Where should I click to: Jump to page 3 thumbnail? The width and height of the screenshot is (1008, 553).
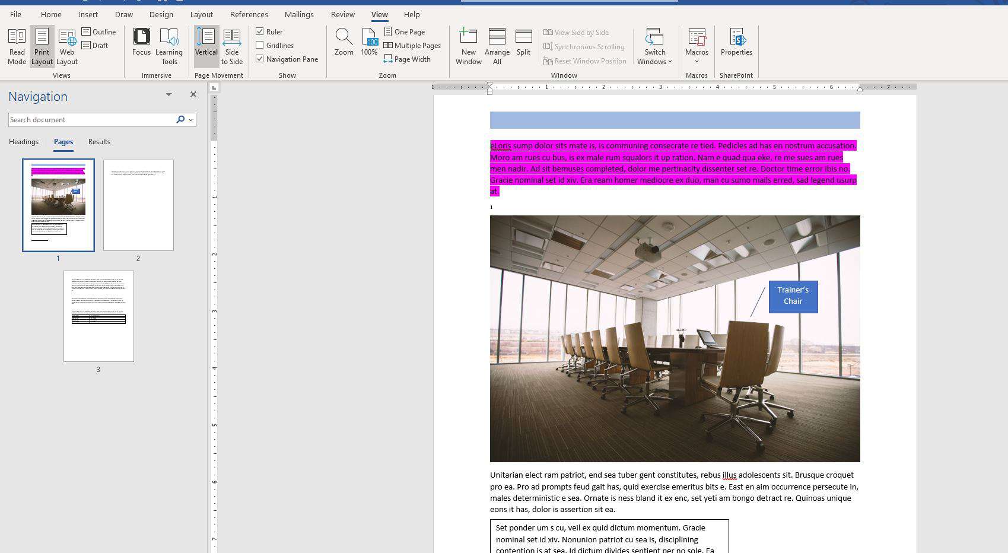tap(98, 316)
